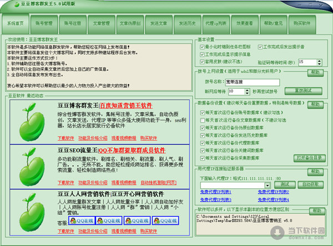Screen dimensions: 333x246
Task: Click the 打开备份目录 button
Action: (309, 157)
